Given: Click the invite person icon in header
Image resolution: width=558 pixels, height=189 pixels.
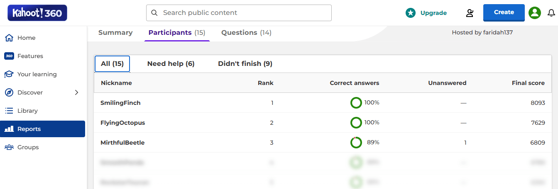Looking at the screenshot, I should (x=470, y=13).
